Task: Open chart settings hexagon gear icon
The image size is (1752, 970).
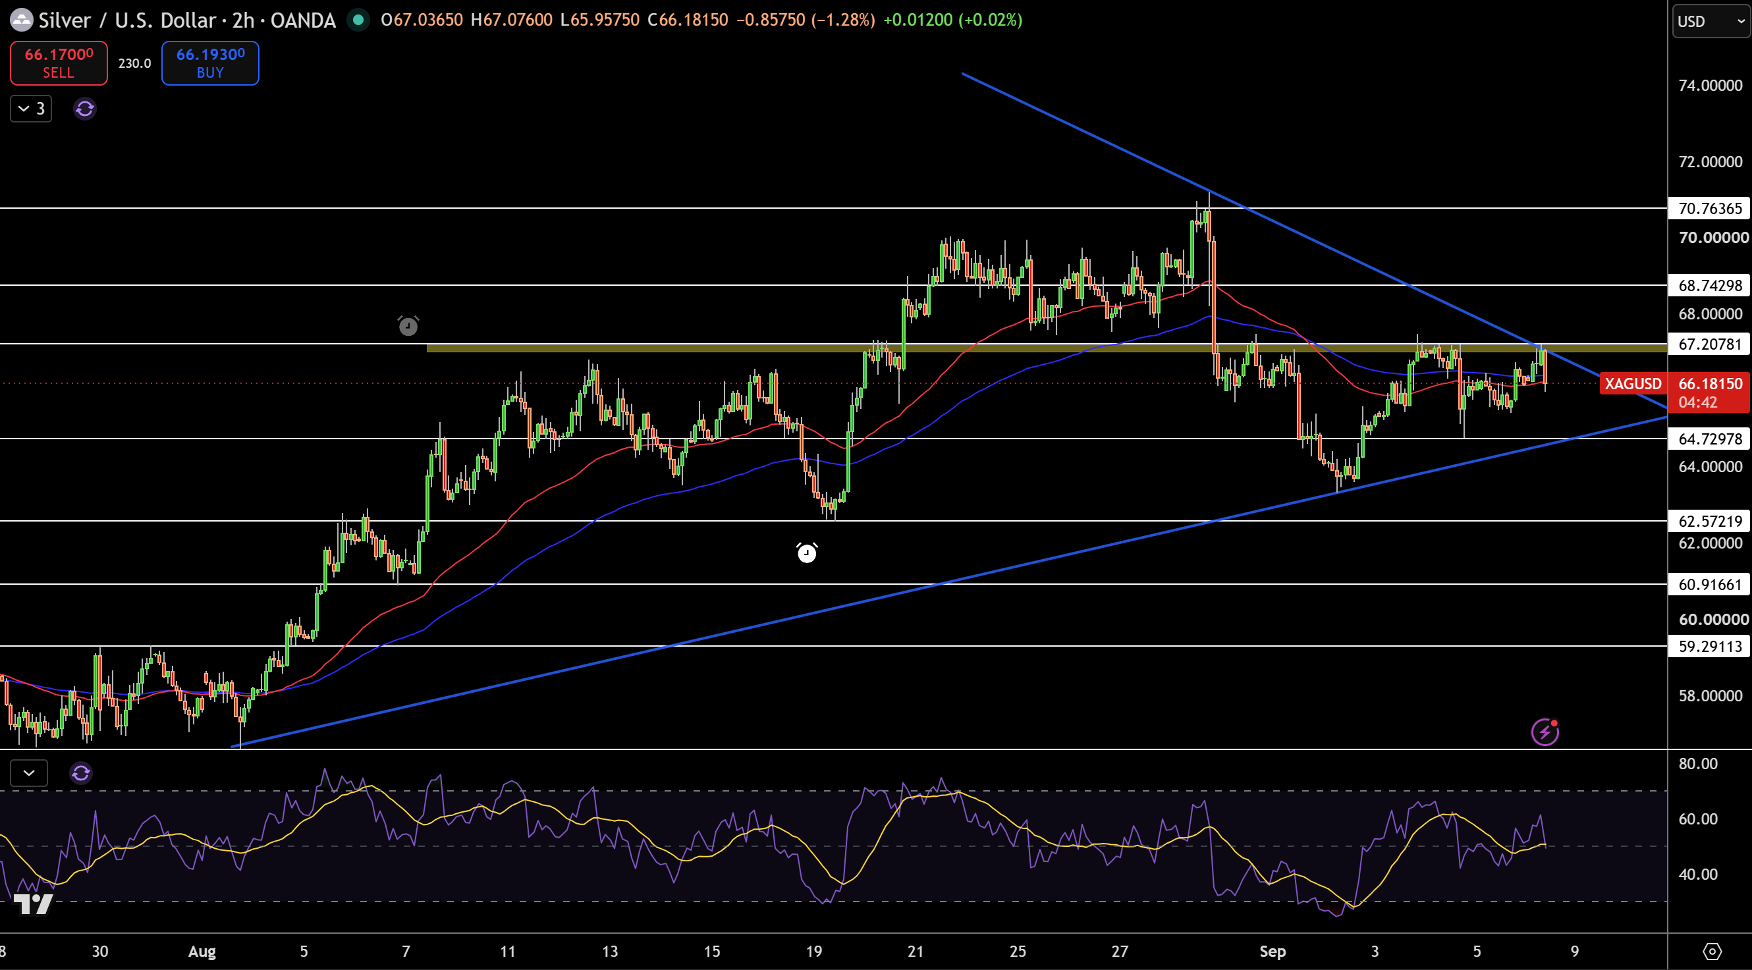Action: coord(1711,951)
